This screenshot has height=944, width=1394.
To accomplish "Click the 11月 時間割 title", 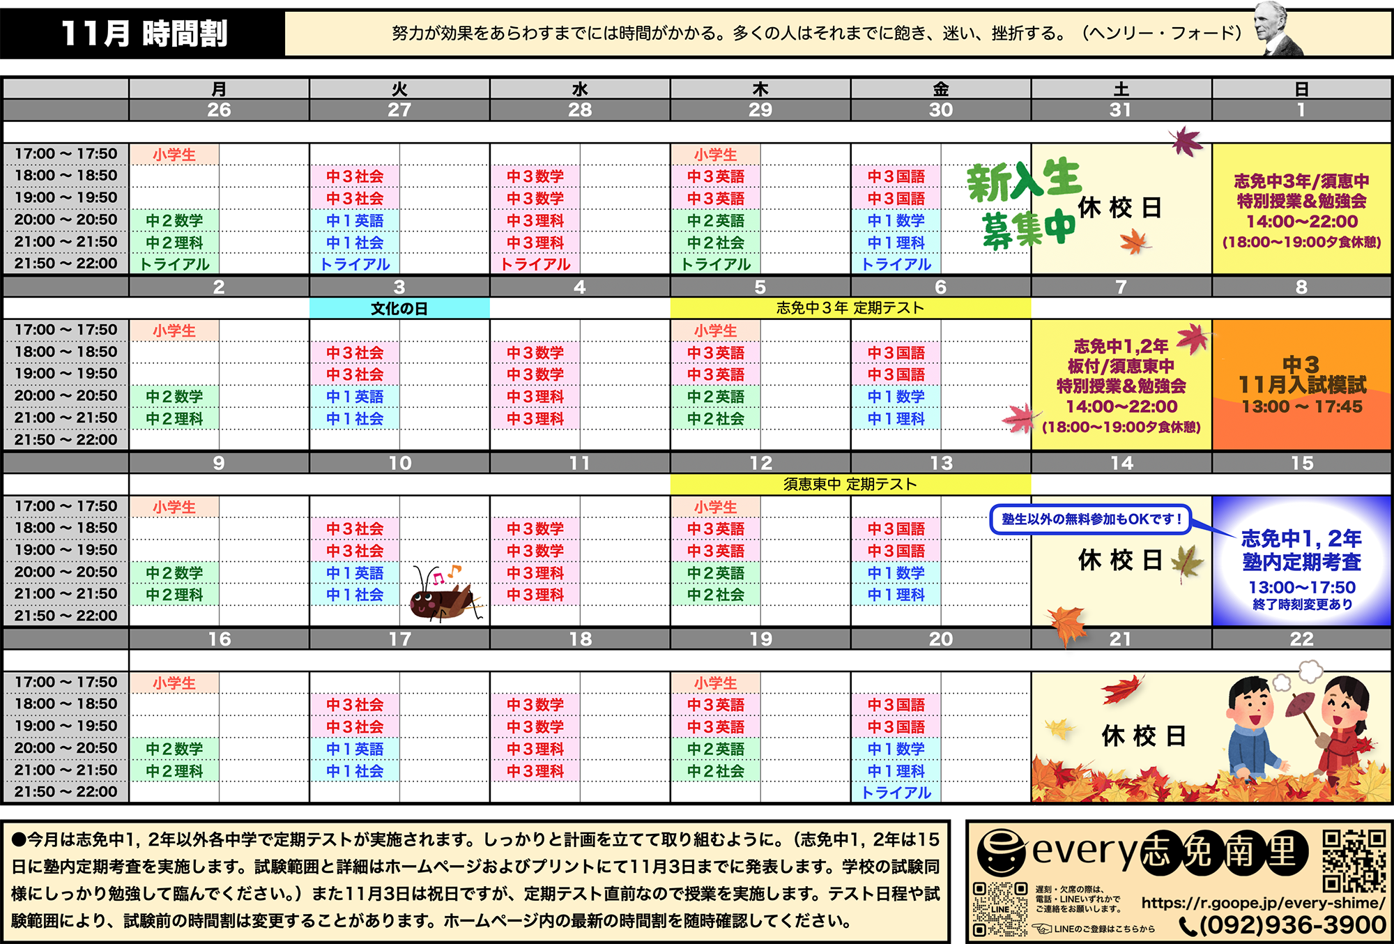I will [x=144, y=33].
